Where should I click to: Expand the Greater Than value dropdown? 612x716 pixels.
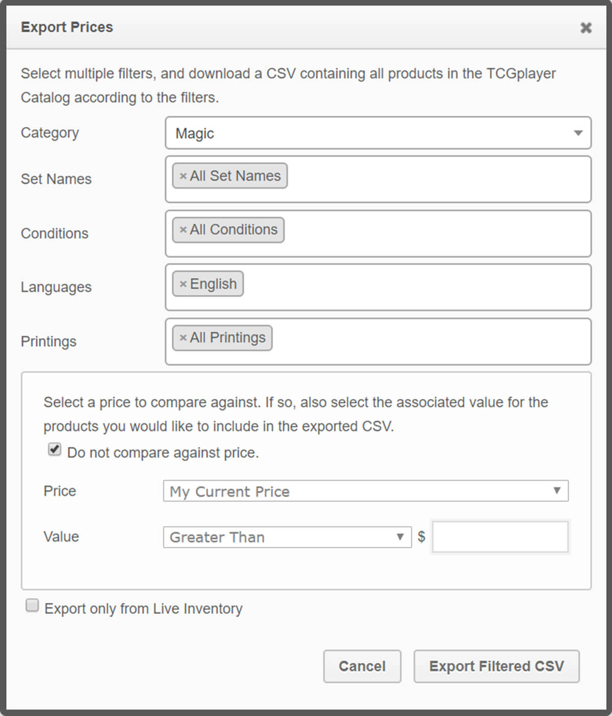click(287, 537)
